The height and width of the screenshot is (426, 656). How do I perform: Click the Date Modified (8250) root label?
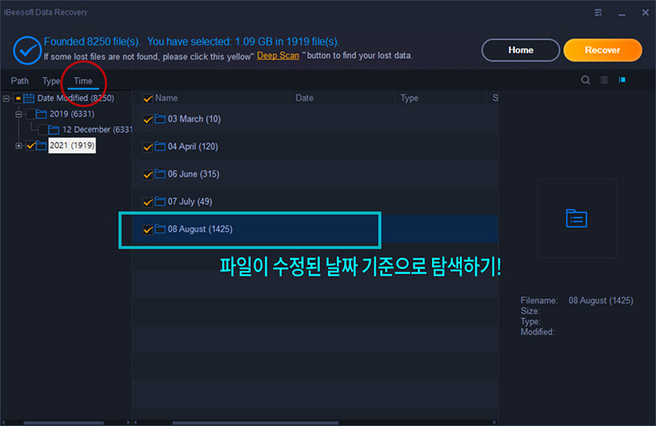[75, 98]
